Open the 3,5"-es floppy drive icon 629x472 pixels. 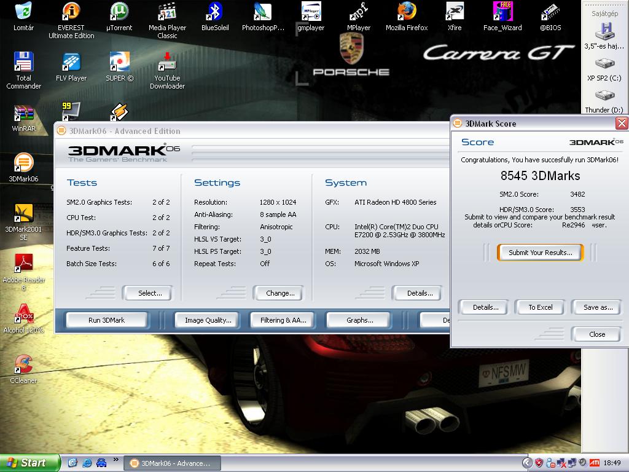(604, 36)
